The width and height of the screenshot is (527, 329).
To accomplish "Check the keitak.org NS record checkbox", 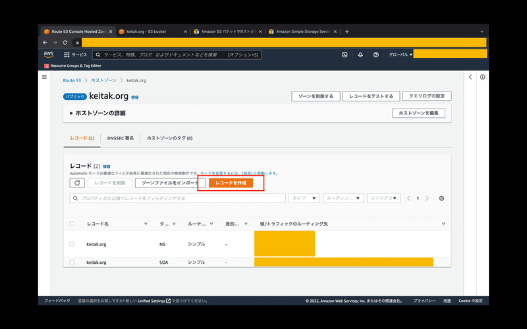I will coord(72,244).
